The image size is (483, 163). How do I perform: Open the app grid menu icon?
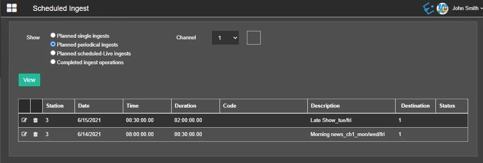[12, 8]
